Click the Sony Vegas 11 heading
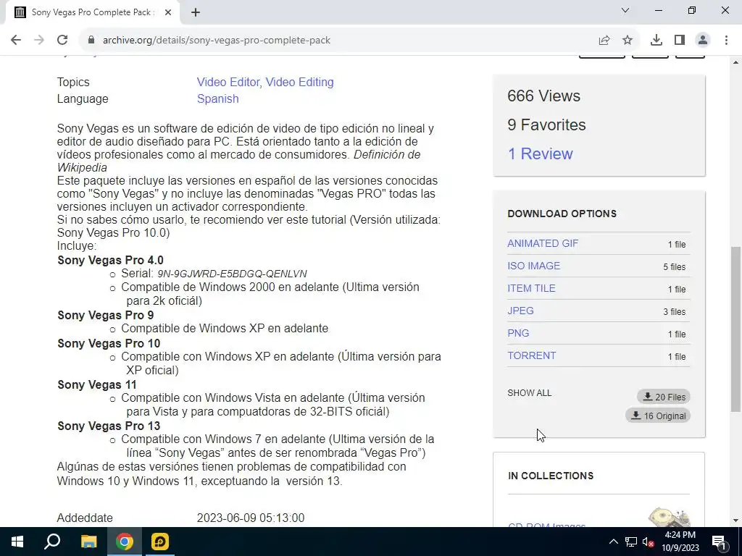 97,385
